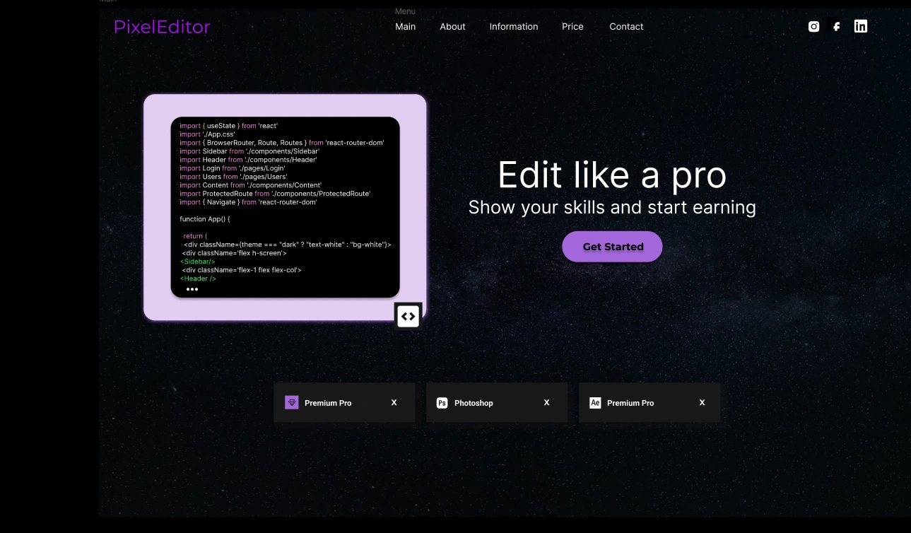Image resolution: width=911 pixels, height=533 pixels.
Task: Select the "Photoshop" card label
Action: coord(474,403)
